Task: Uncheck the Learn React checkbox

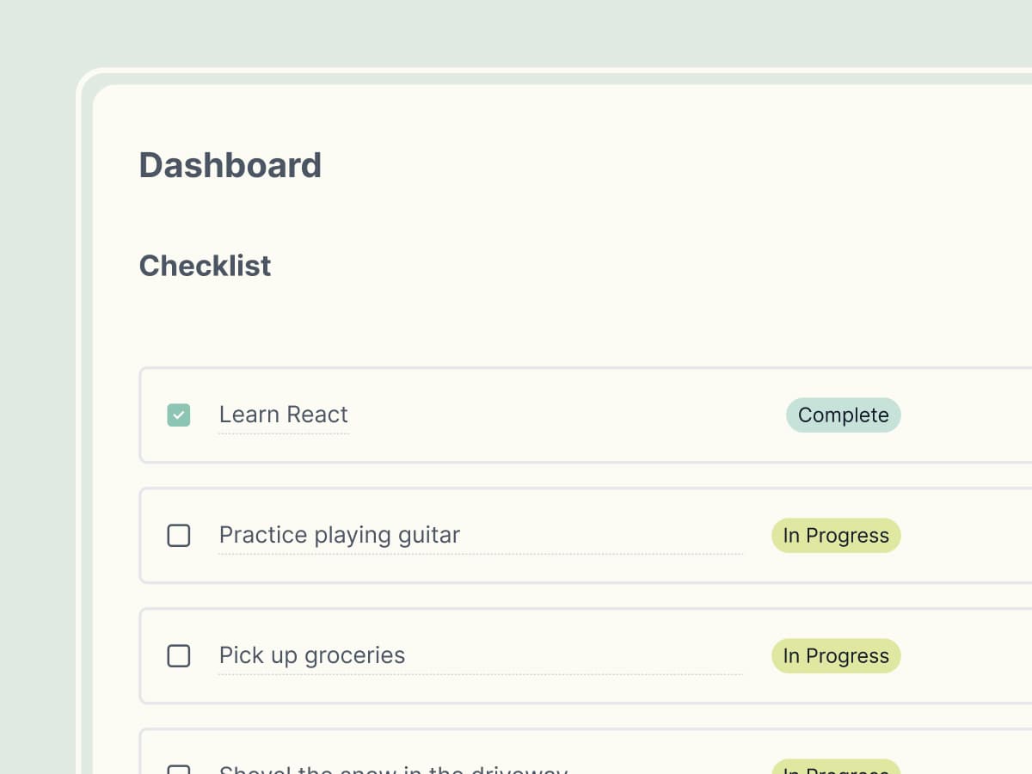Action: 178,415
